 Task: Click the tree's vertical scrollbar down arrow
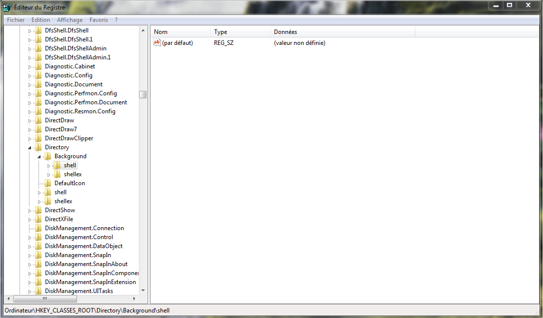point(143,290)
